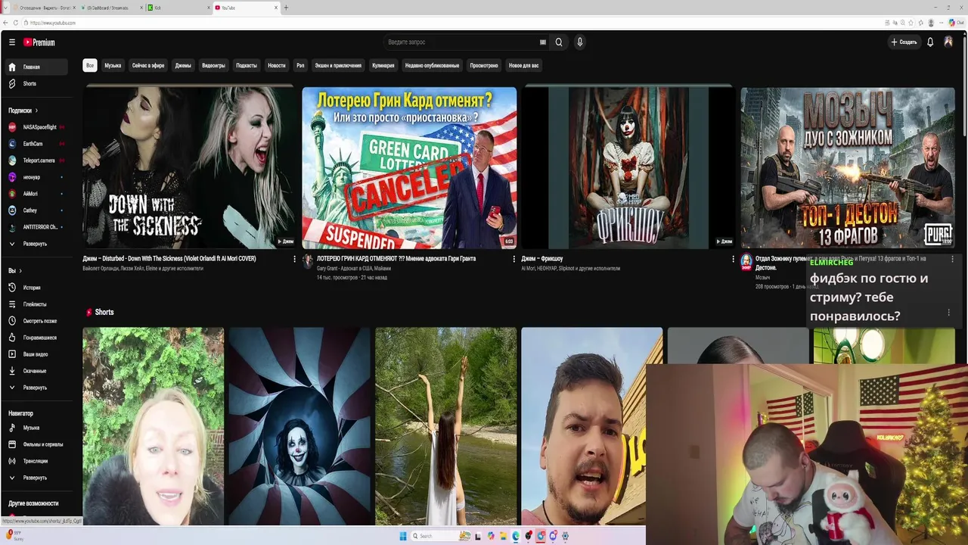Open the Gary Grant channel avatar
The width and height of the screenshot is (968, 545).
(x=308, y=261)
